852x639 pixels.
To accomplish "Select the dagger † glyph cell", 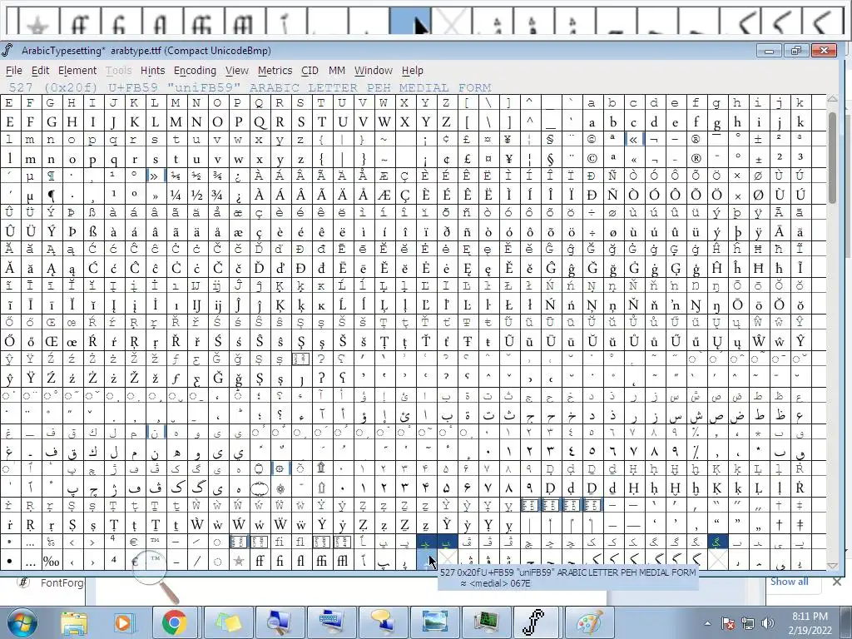I will click(x=779, y=524).
